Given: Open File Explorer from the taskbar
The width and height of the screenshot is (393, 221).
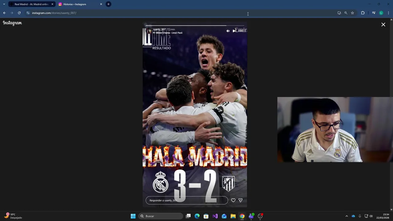Looking at the screenshot, I should point(233,216).
